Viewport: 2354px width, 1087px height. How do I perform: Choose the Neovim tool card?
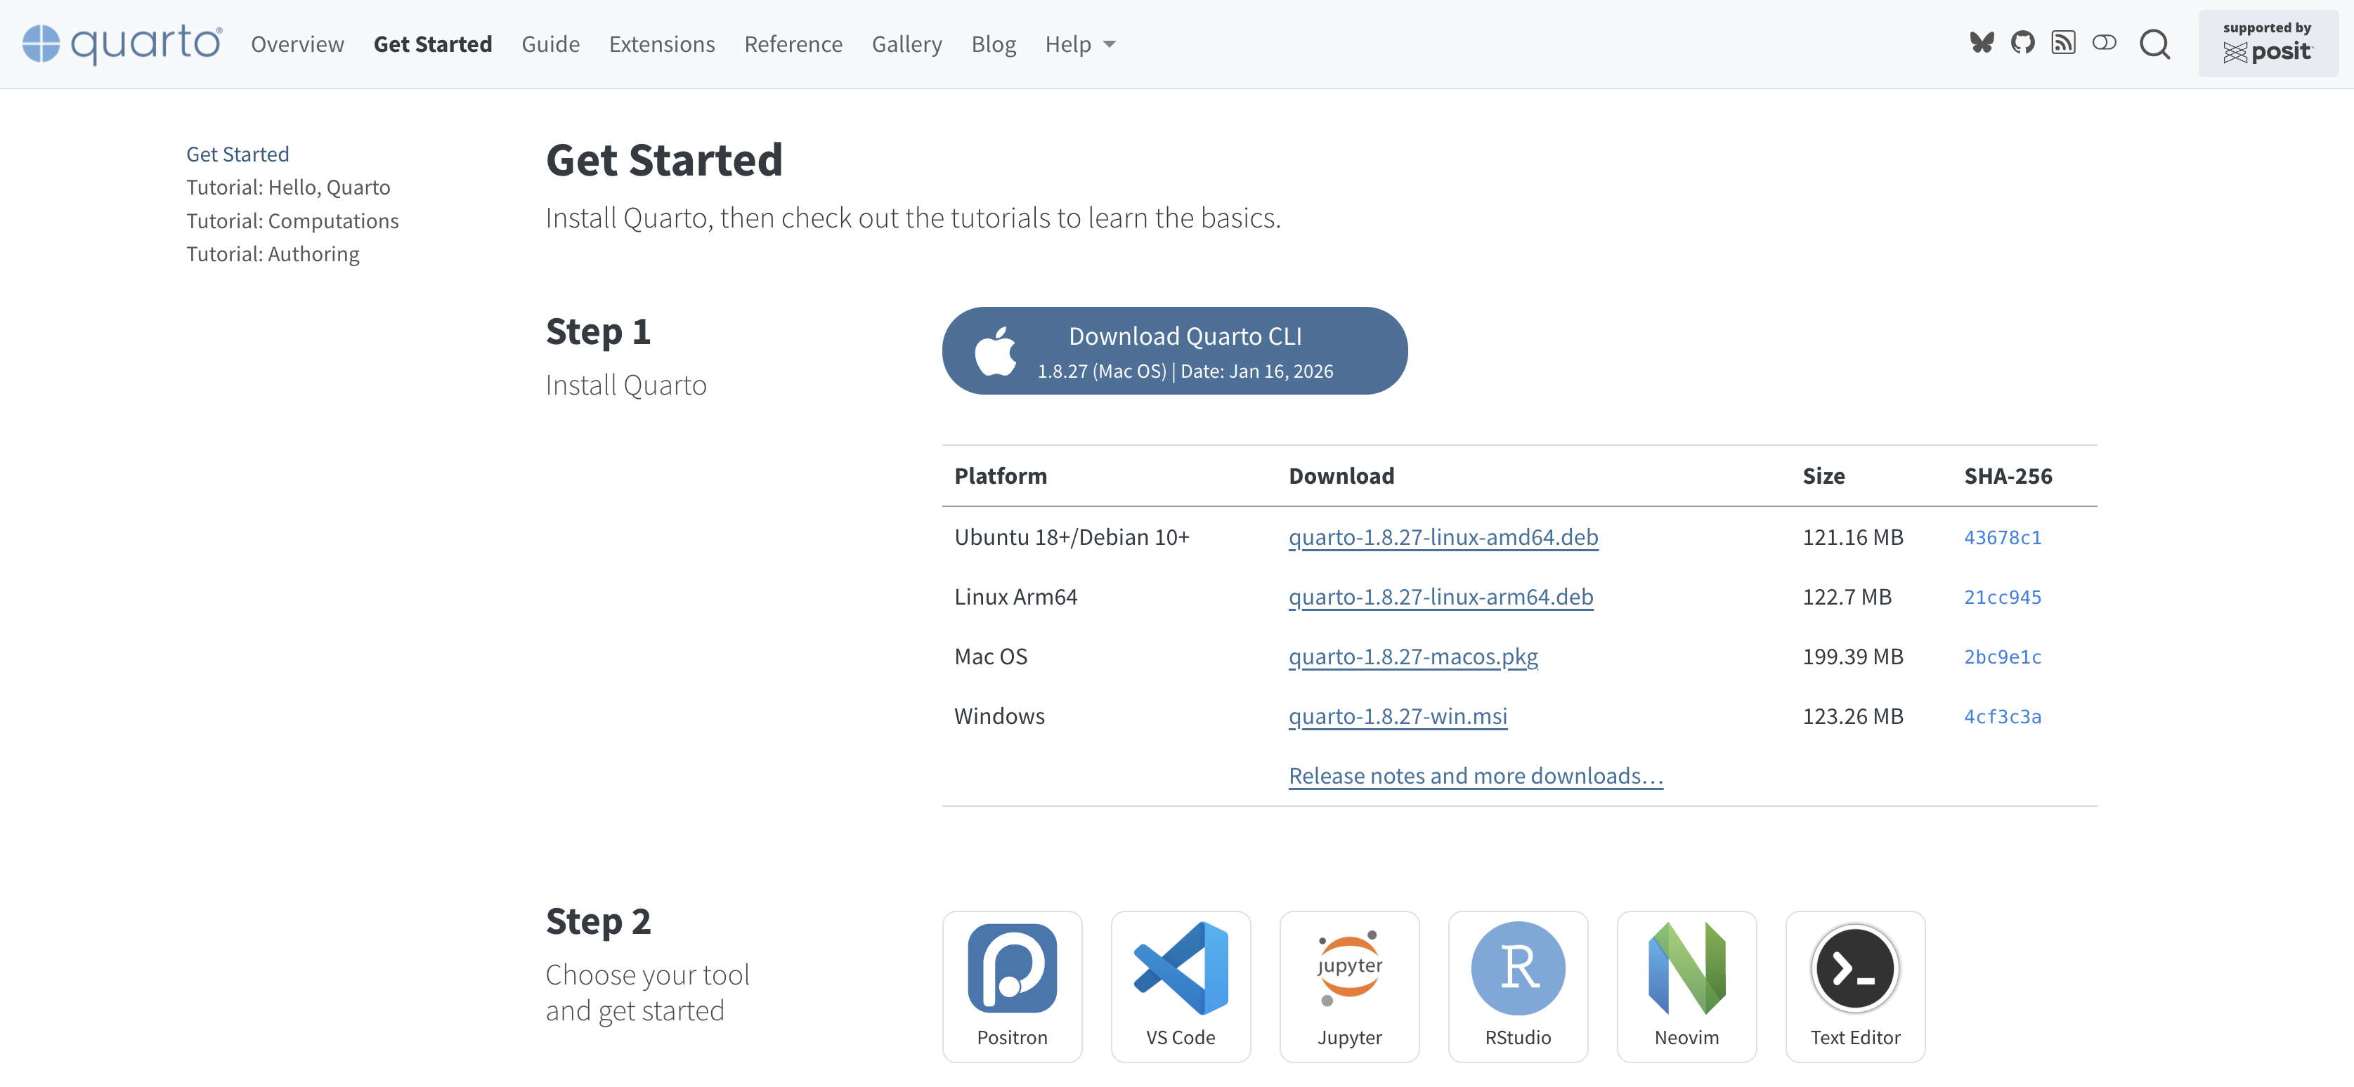click(1686, 986)
